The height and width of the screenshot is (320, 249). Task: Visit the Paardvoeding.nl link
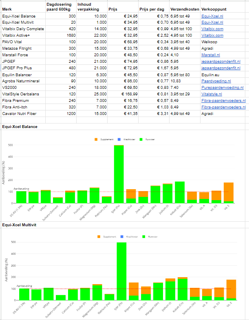coord(216,81)
